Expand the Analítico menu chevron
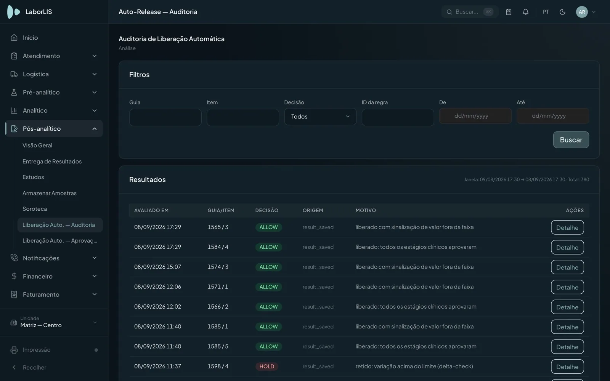Screen dimensions: 610x381 [95, 110]
